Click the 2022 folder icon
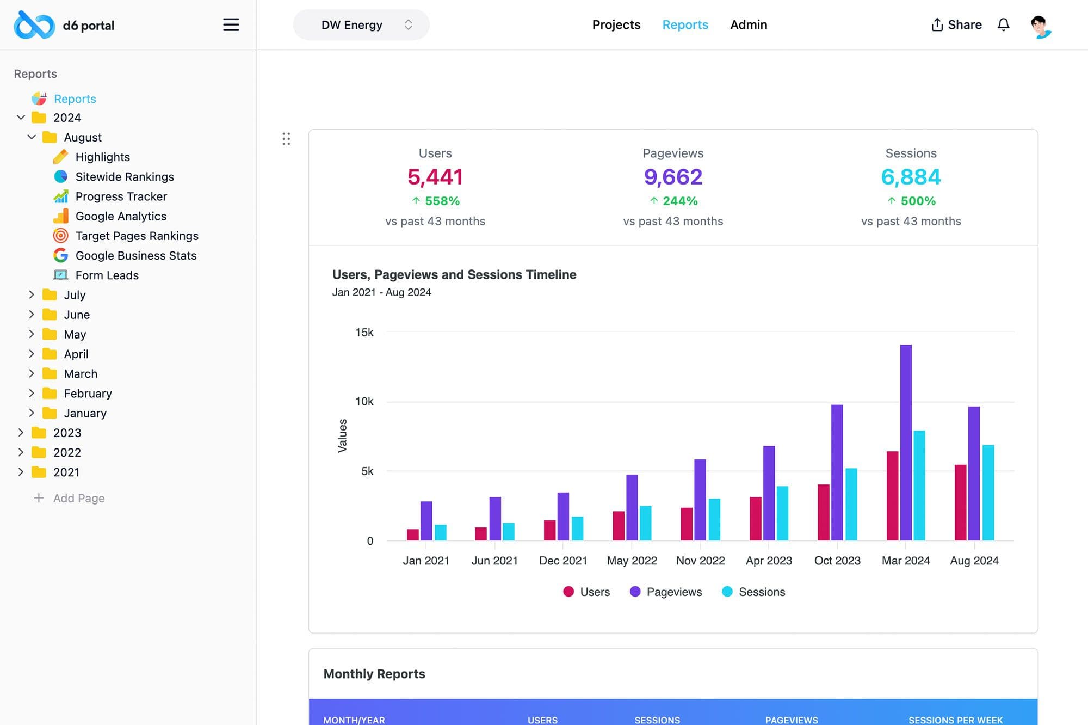Screen dimensions: 1088x725 [39, 452]
